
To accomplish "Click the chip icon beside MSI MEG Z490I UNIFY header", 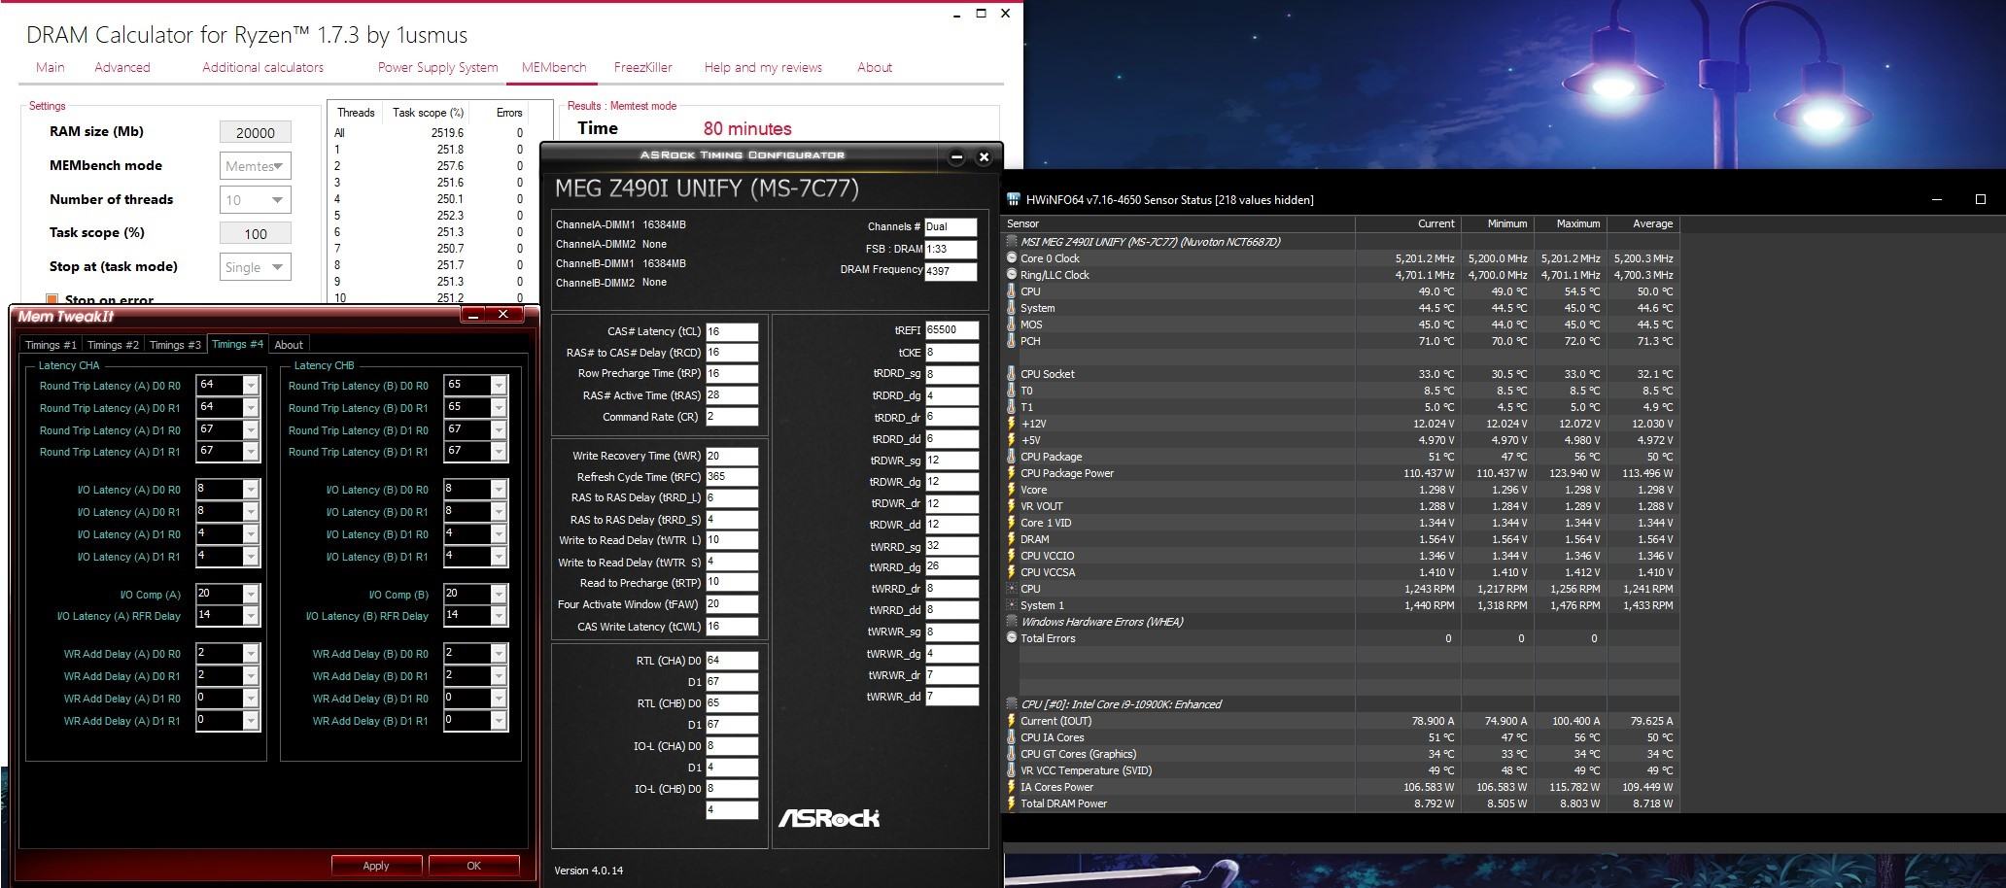I will pyautogui.click(x=1012, y=242).
